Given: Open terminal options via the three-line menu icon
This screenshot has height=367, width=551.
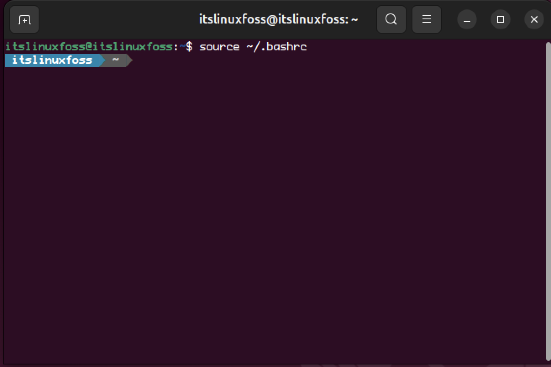Looking at the screenshot, I should [x=426, y=19].
